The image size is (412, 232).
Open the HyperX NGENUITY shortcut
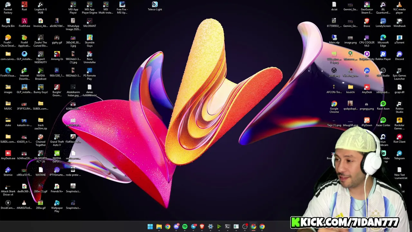41,57
